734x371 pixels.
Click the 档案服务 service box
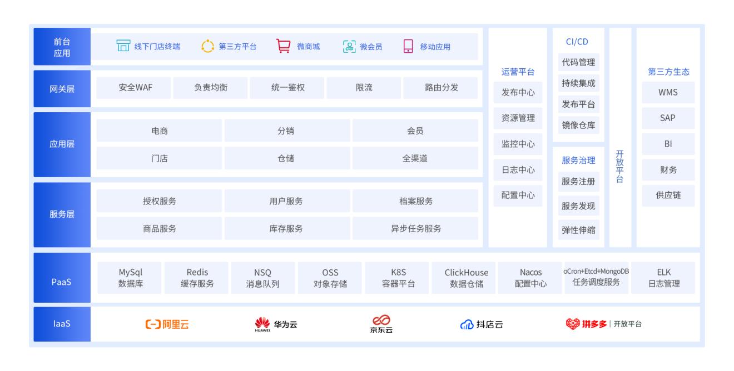(x=415, y=201)
